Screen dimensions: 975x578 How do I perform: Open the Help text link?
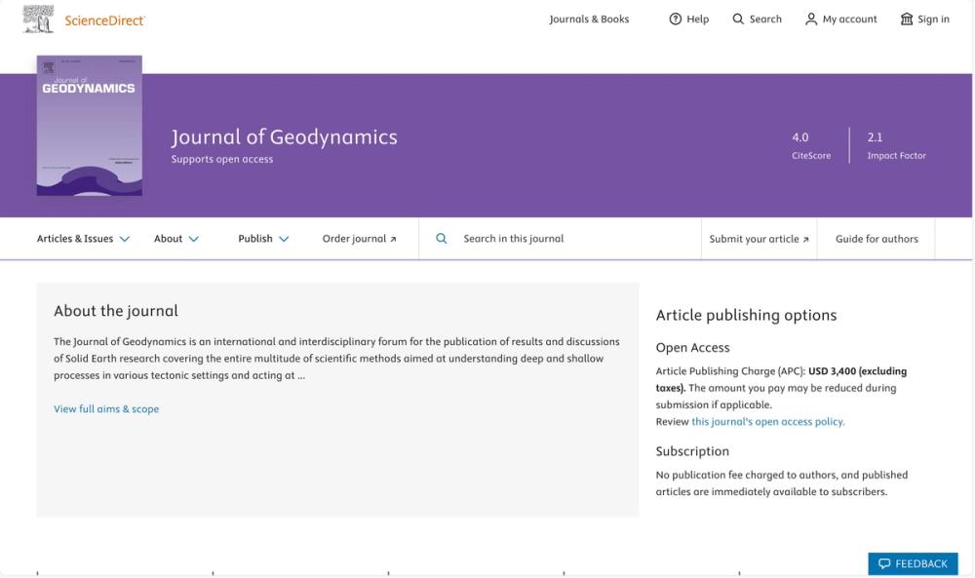pos(698,19)
